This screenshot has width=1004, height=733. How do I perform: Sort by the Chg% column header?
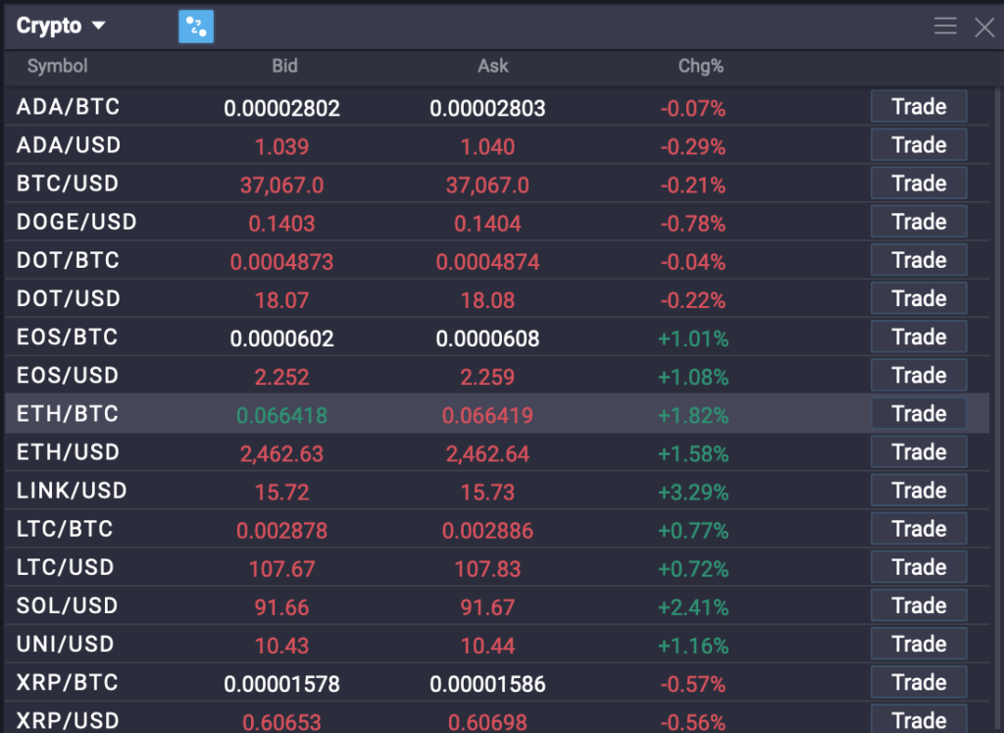pyautogui.click(x=700, y=66)
